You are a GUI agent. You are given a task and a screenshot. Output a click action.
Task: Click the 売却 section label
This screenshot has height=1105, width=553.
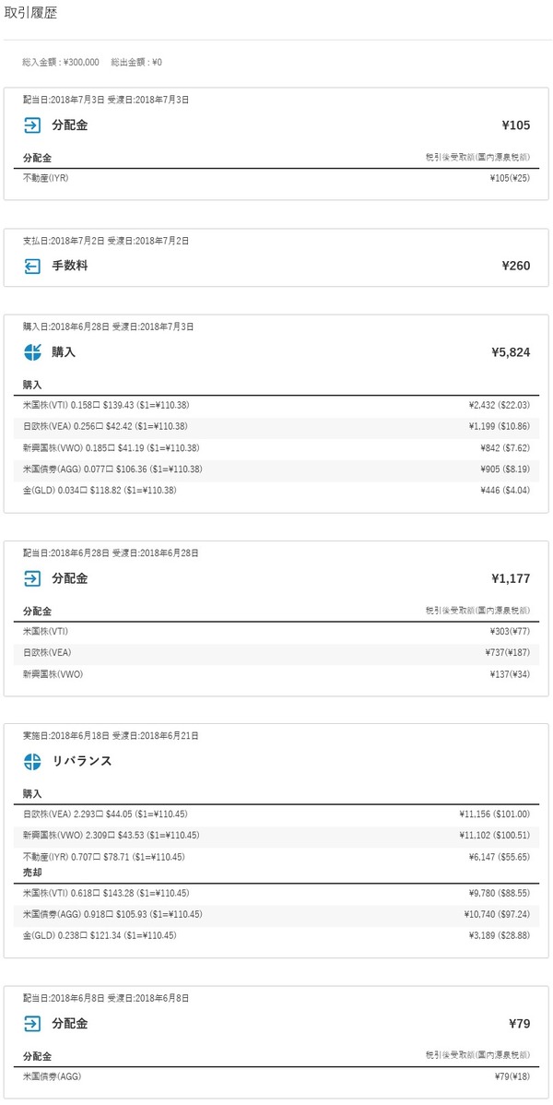[33, 871]
